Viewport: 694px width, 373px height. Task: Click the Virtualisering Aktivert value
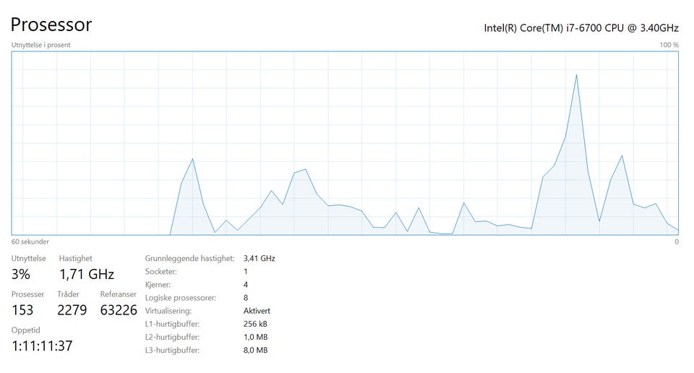click(x=257, y=311)
